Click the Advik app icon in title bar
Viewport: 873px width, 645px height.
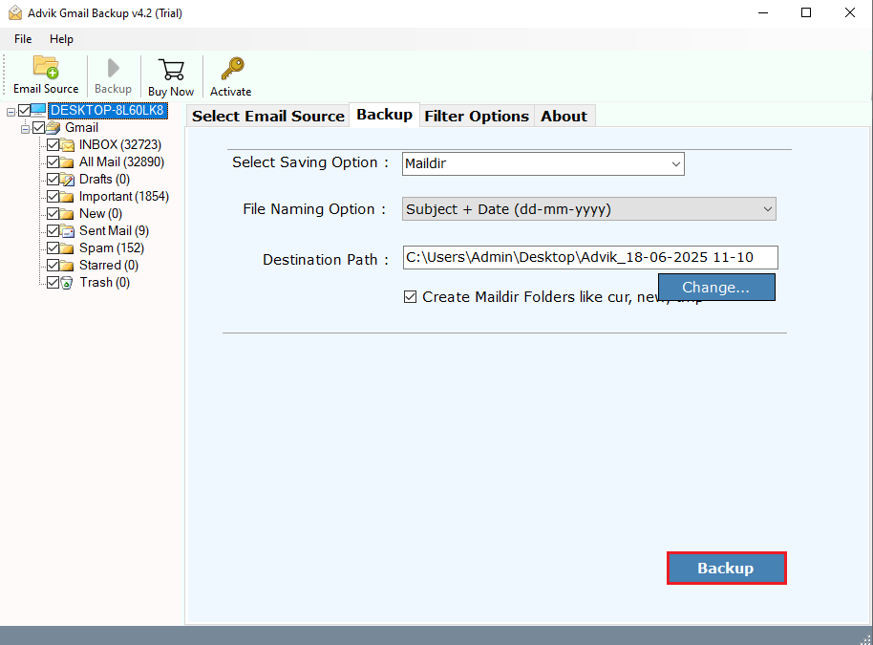[x=15, y=12]
